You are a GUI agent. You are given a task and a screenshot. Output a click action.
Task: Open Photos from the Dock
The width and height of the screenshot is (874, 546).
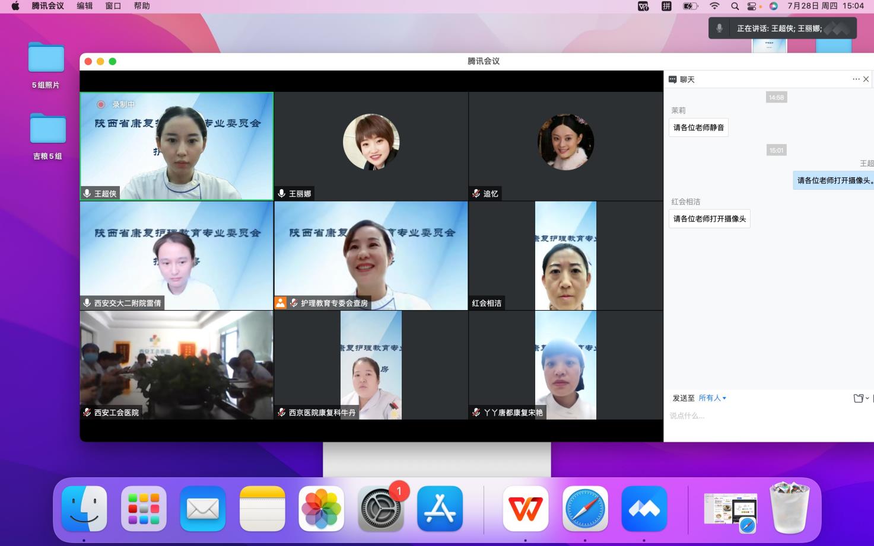point(322,509)
